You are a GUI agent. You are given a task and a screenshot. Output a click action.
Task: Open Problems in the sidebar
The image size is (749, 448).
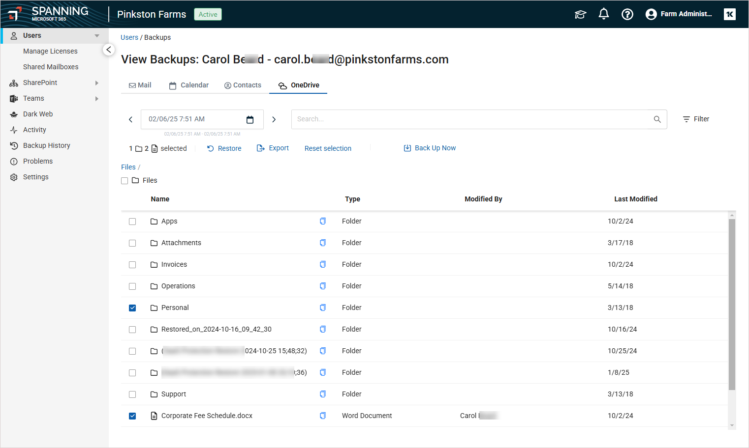(37, 161)
